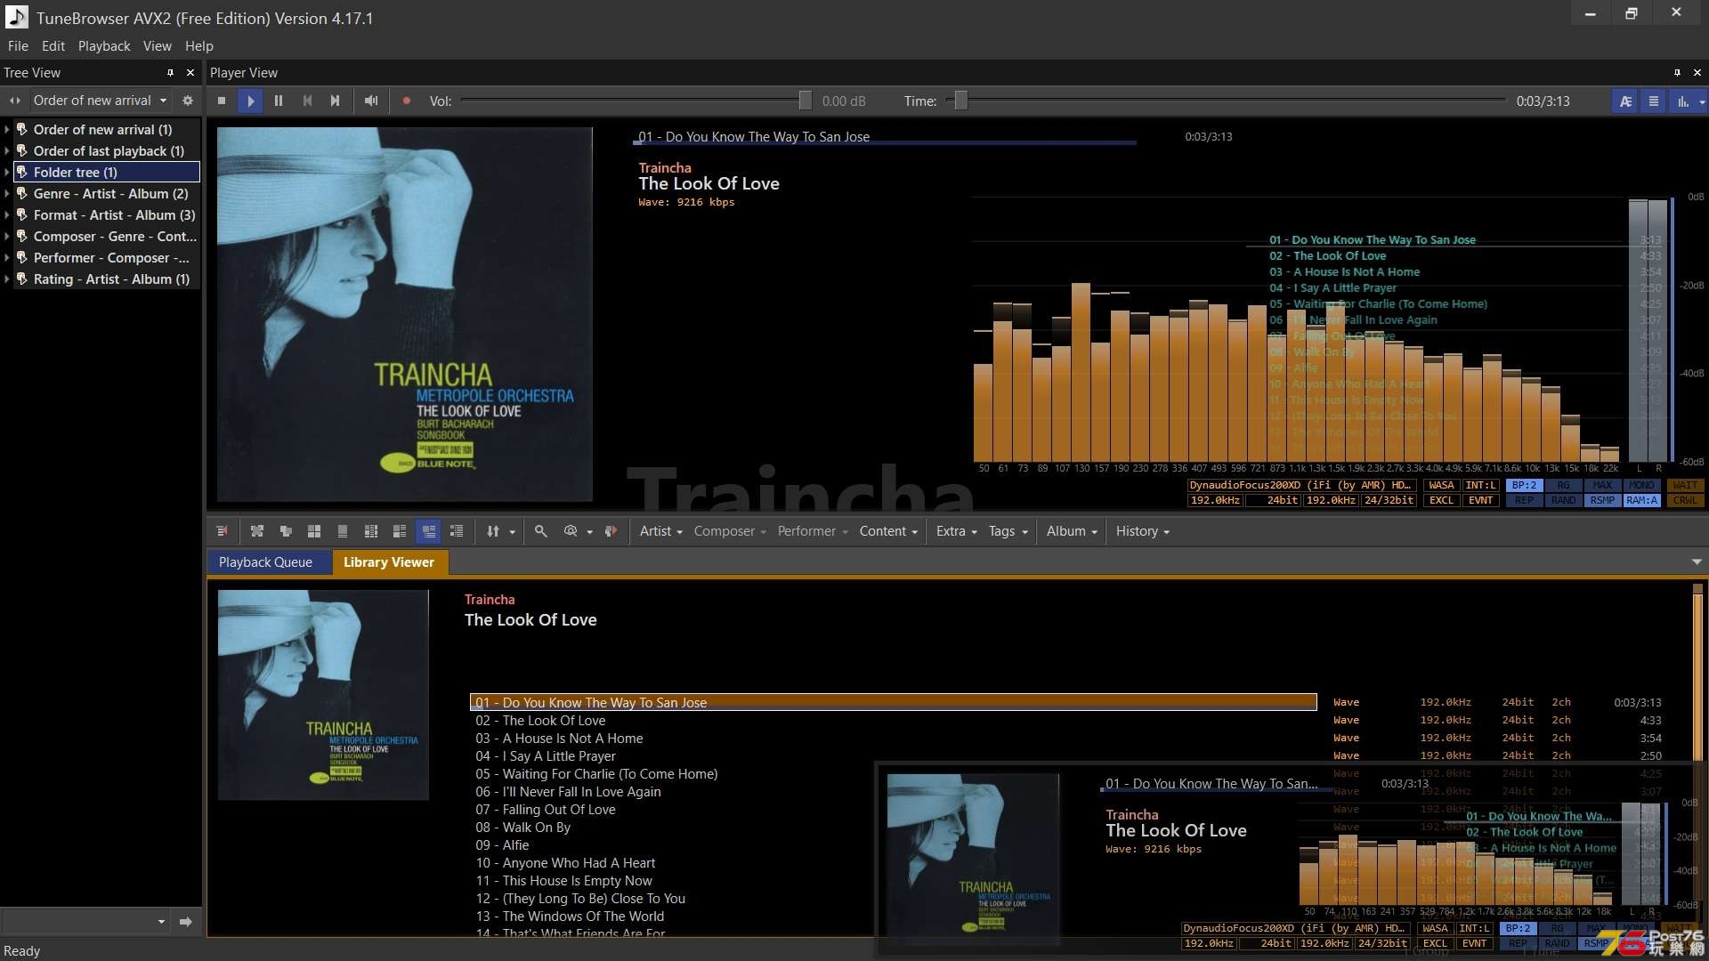Open the Edit menu

click(53, 45)
